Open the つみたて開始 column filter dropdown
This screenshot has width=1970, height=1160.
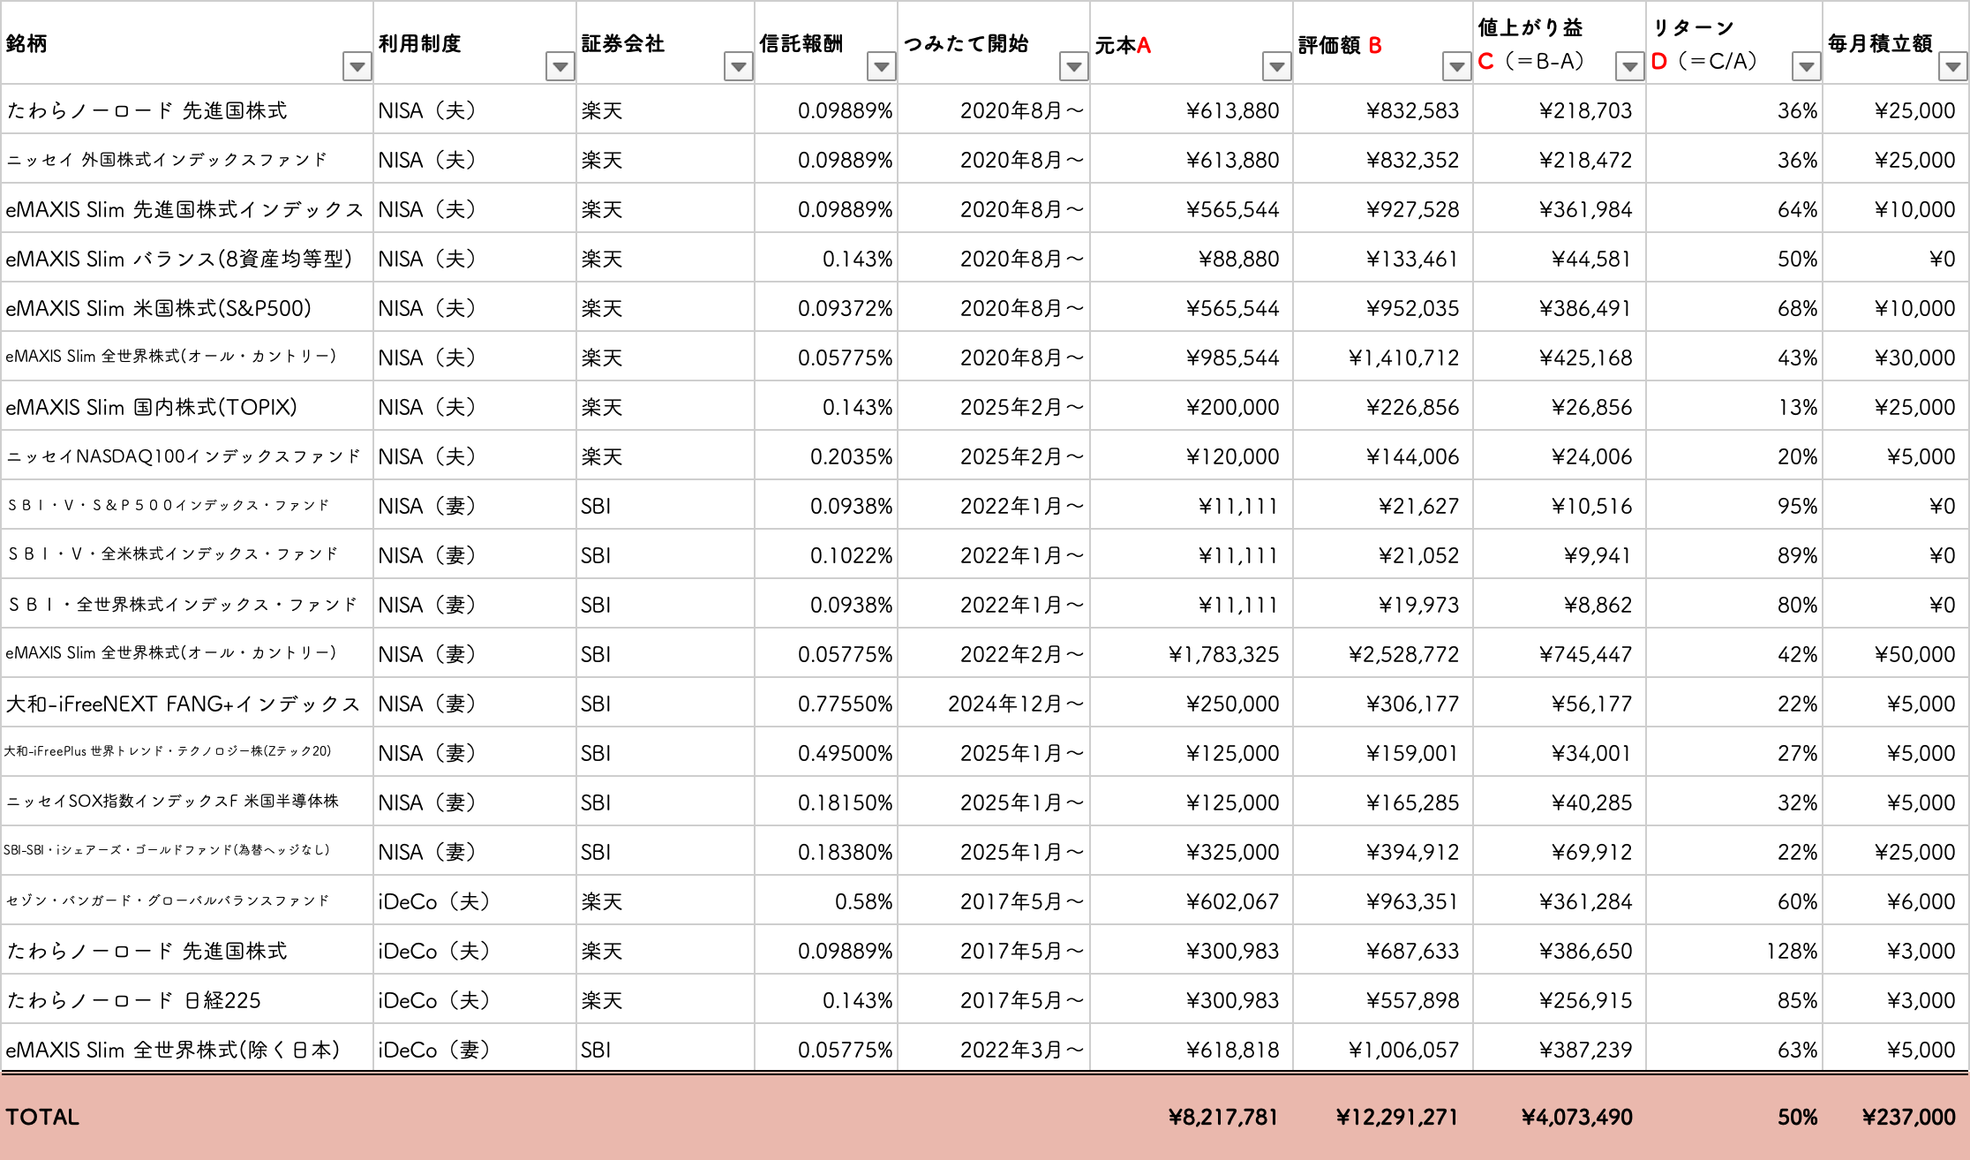click(x=1073, y=66)
